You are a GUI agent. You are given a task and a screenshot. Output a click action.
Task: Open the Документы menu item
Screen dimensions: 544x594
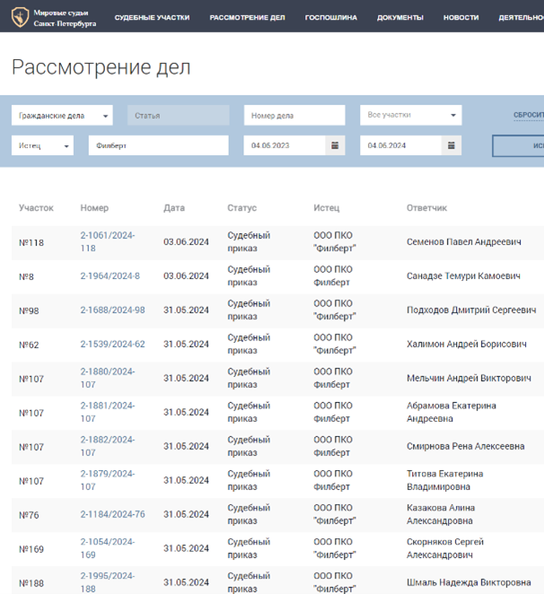pos(399,17)
